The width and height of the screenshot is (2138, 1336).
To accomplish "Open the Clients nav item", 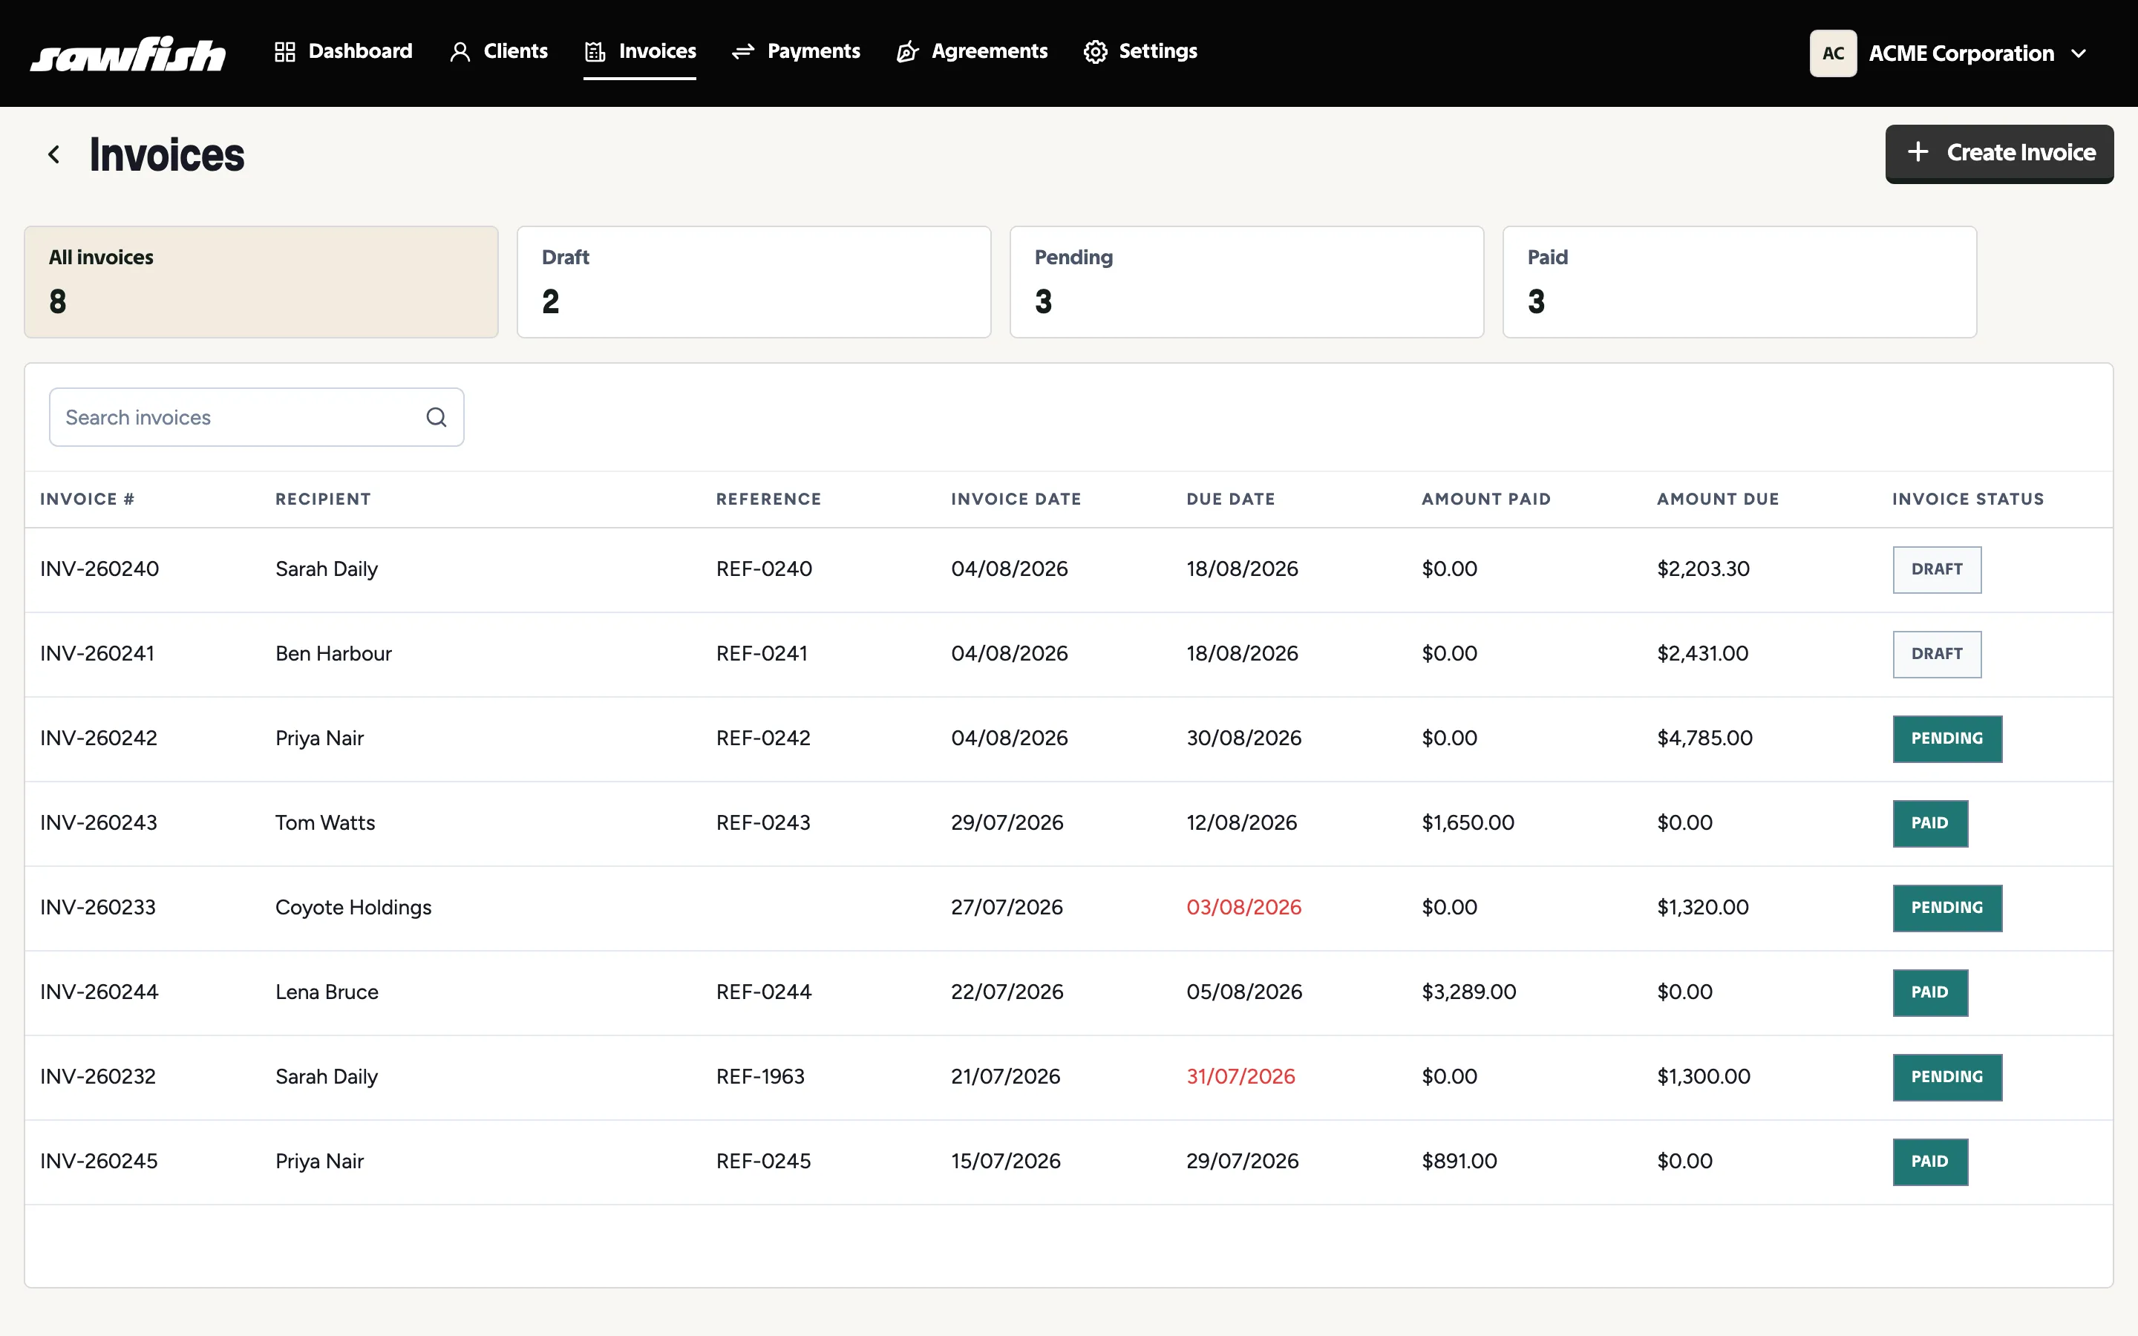I will tap(498, 51).
